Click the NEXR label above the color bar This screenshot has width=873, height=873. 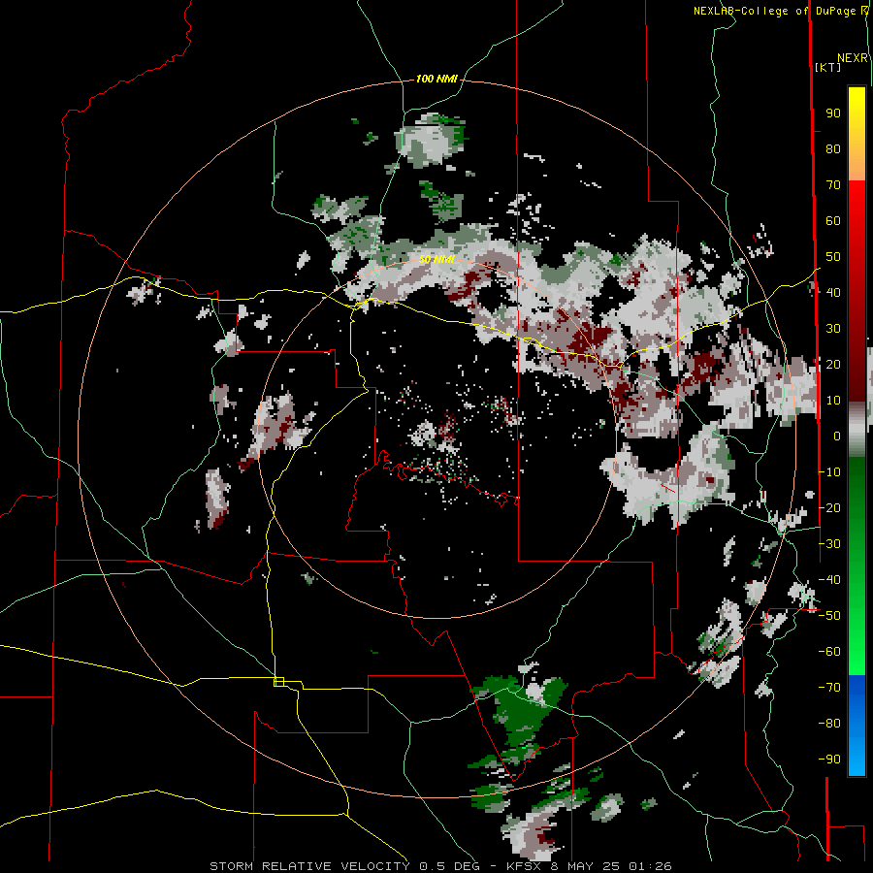pyautogui.click(x=853, y=58)
